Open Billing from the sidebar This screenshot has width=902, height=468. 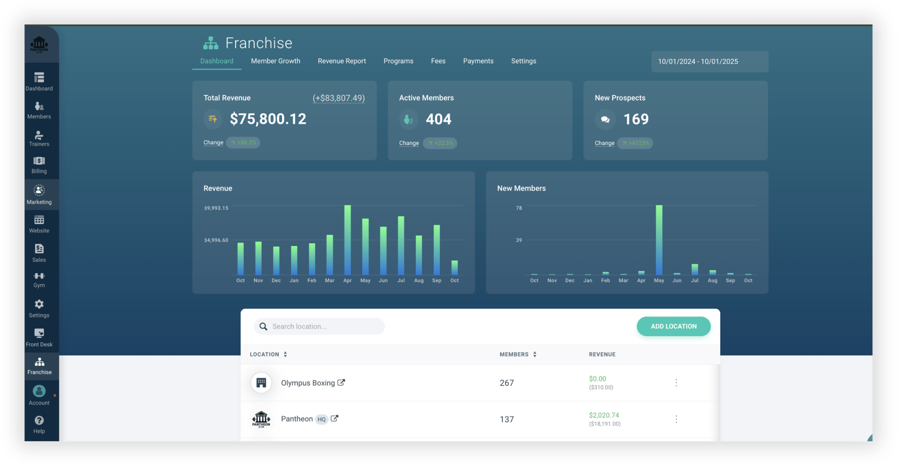click(x=39, y=165)
